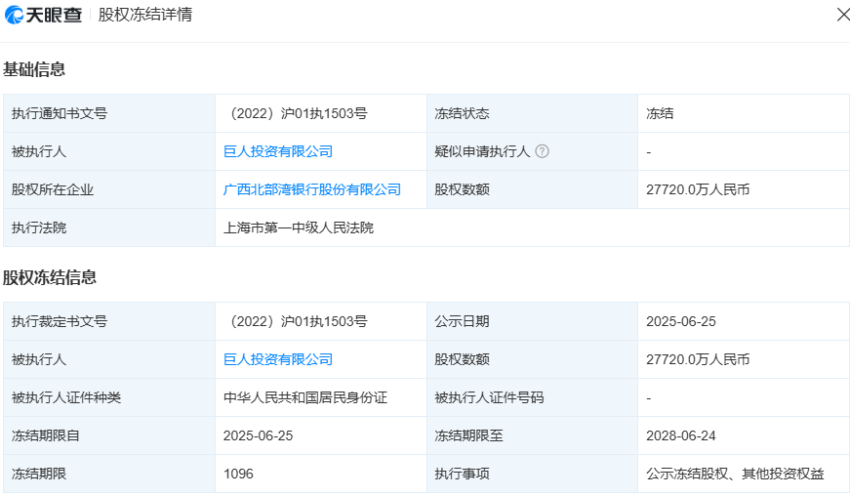
Task: Click the 执行通知书文号 case number value
Action: click(297, 113)
